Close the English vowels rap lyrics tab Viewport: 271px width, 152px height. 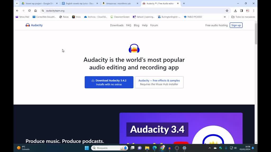[x=97, y=3]
